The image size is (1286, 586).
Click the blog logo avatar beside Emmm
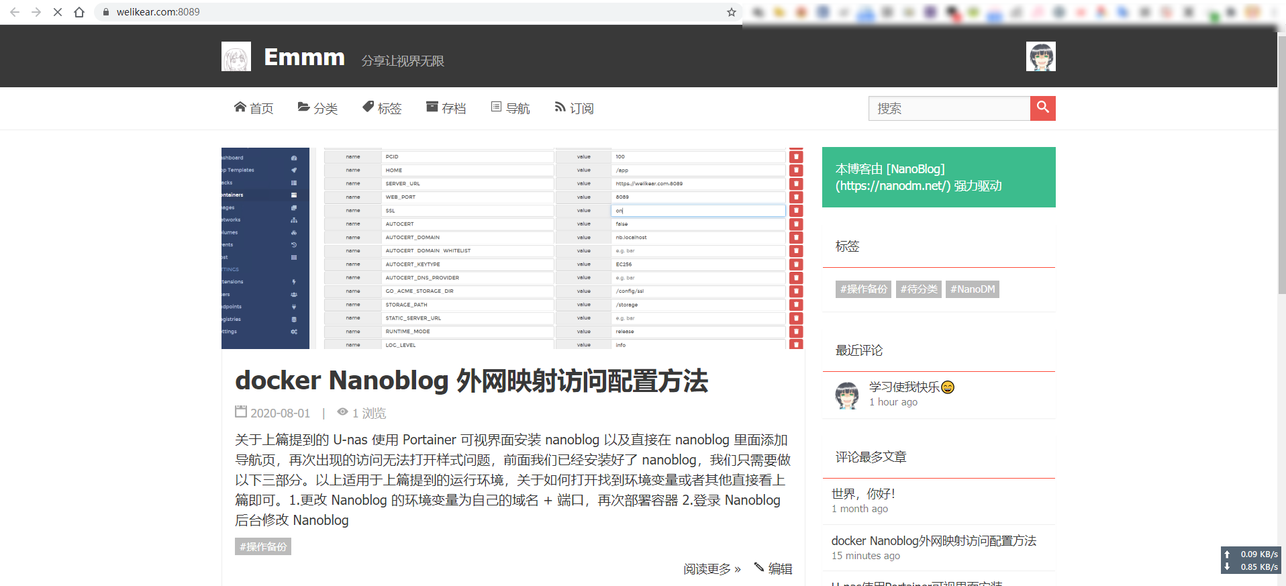coord(236,57)
